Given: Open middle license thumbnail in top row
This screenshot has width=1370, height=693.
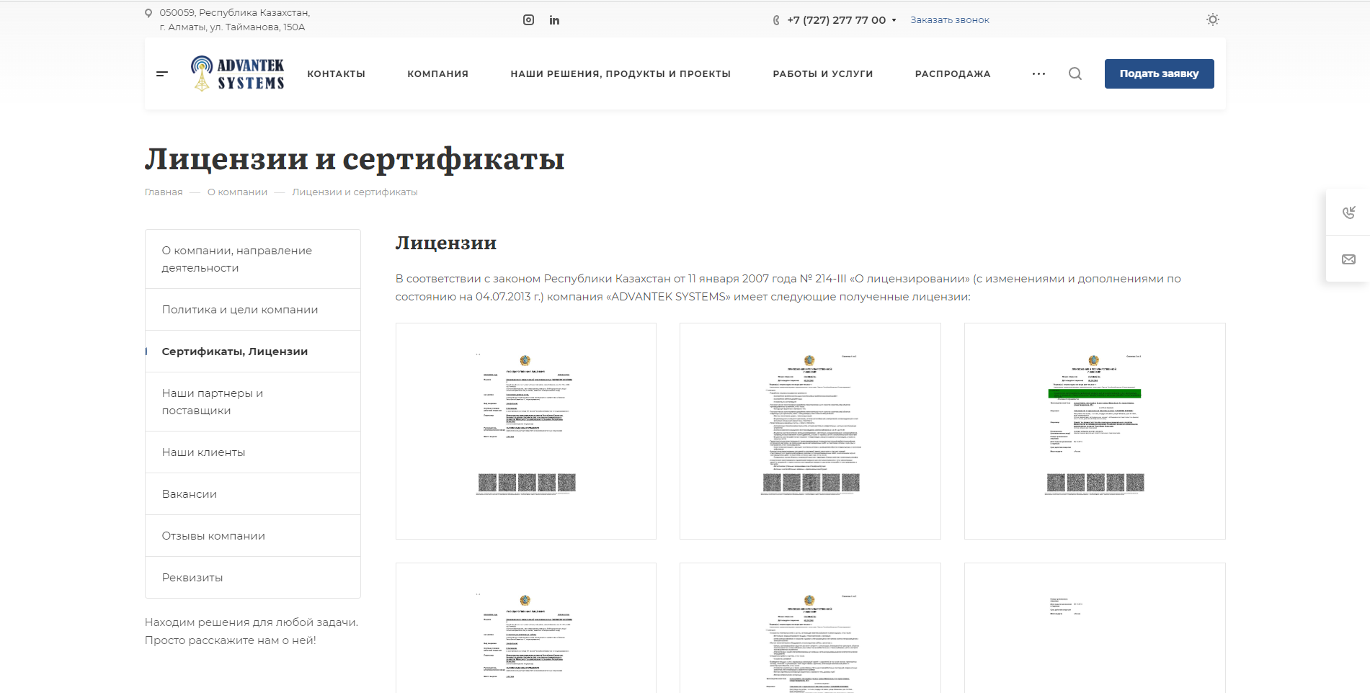Looking at the screenshot, I should pos(810,431).
